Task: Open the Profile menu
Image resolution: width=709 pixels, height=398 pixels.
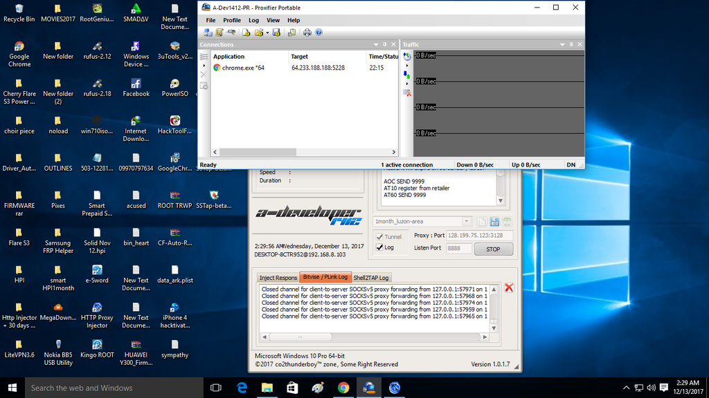Action: (231, 20)
